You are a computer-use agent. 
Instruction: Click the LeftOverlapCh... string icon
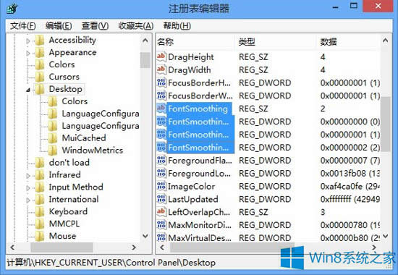click(x=161, y=212)
